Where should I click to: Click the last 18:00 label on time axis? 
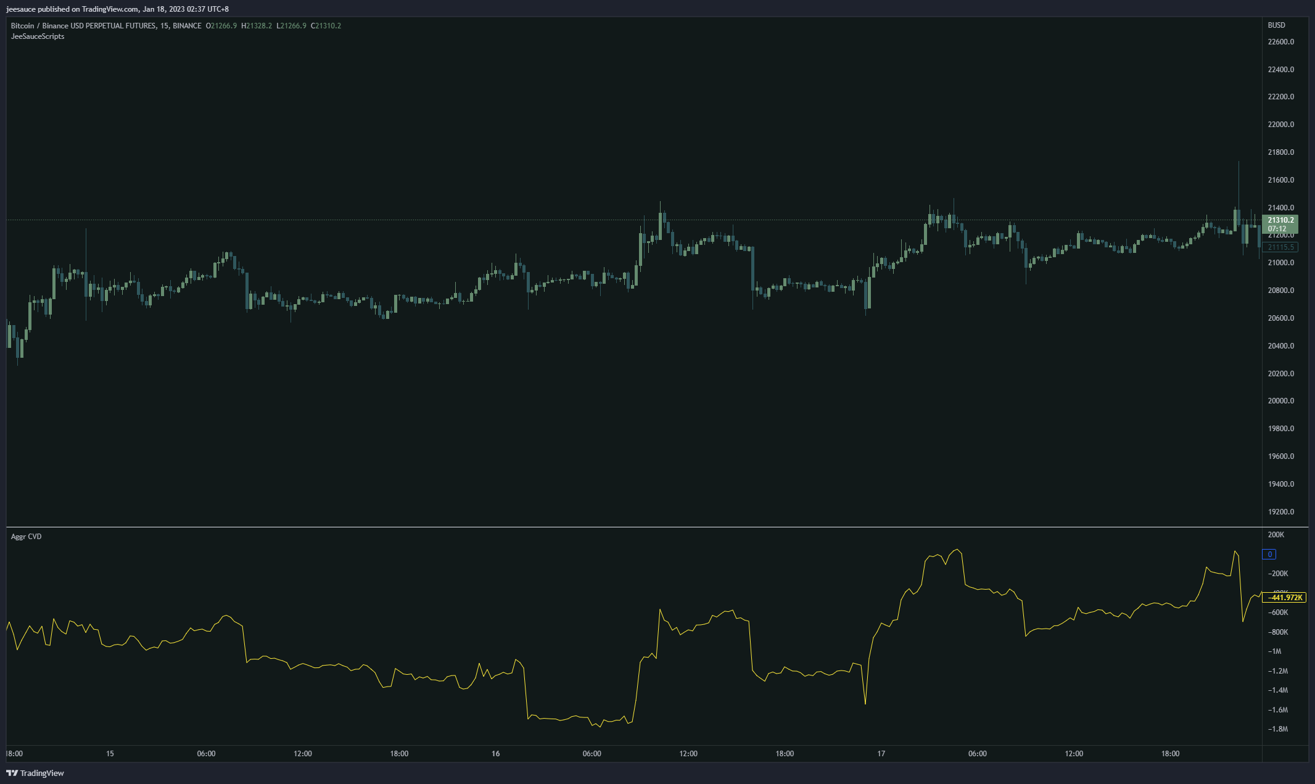point(1170,754)
